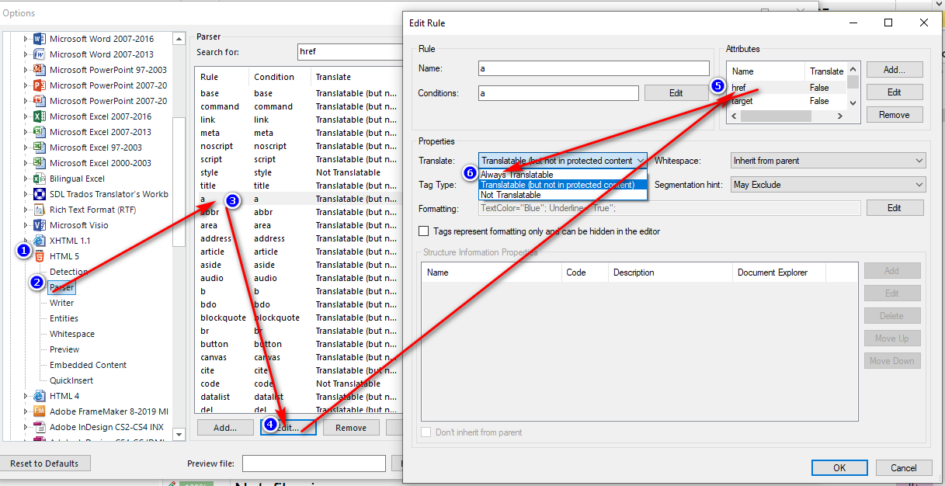Click Edit button next to Conditions field
Image resolution: width=945 pixels, height=486 pixels.
[x=676, y=93]
